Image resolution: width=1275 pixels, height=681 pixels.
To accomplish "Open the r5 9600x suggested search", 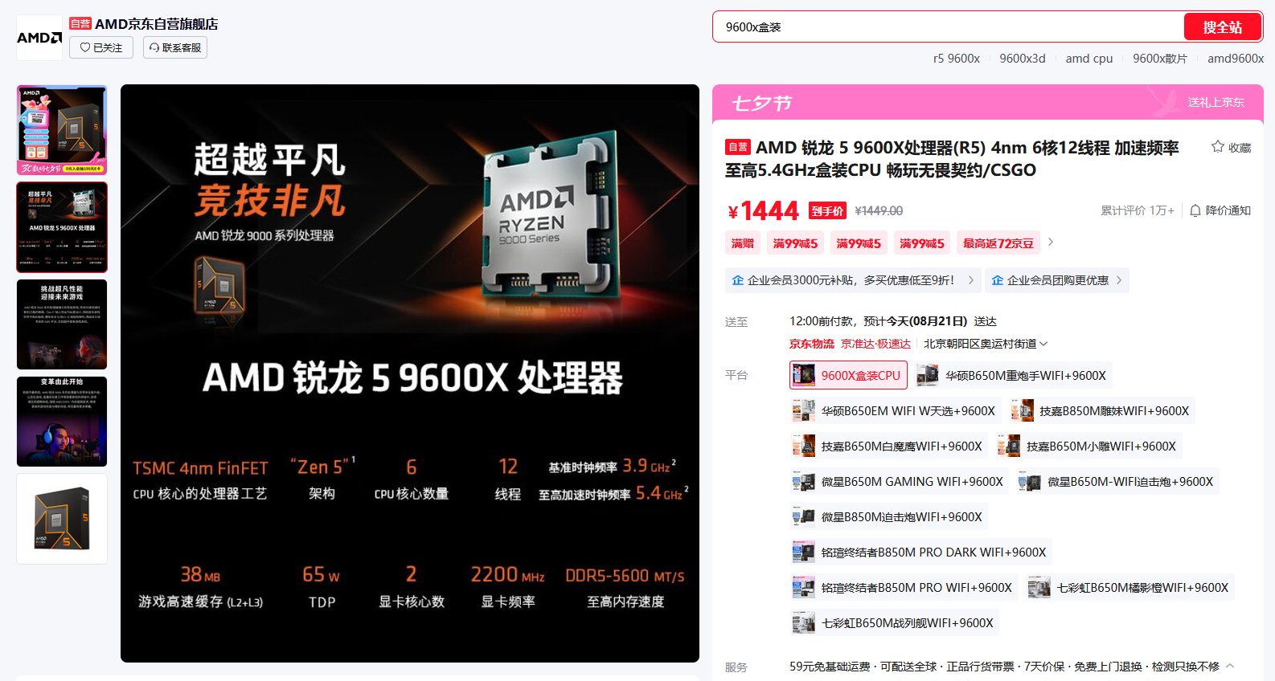I will [956, 59].
